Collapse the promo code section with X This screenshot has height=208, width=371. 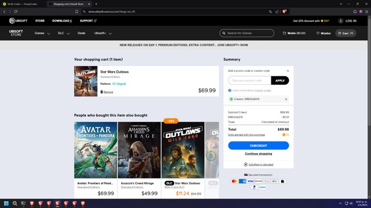[288, 70]
